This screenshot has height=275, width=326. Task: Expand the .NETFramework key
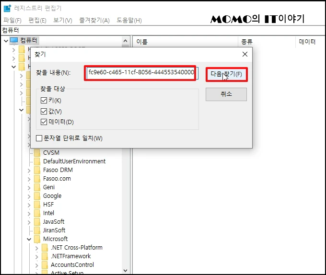pyautogui.click(x=37, y=257)
